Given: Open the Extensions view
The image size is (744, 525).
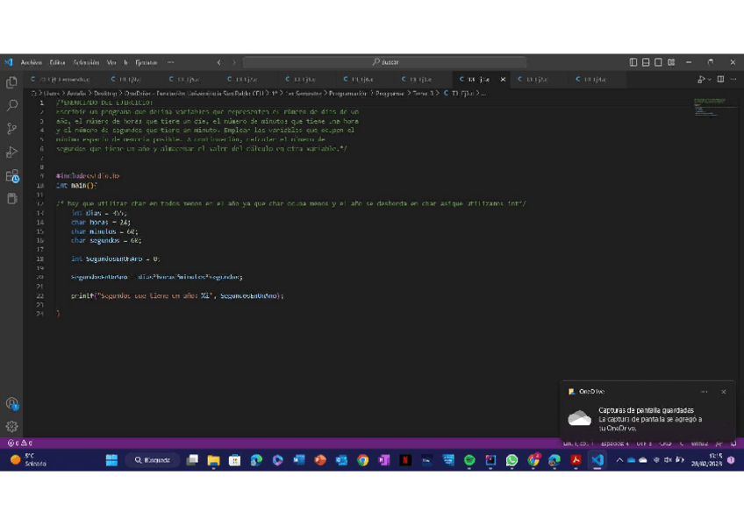Looking at the screenshot, I should (11, 176).
